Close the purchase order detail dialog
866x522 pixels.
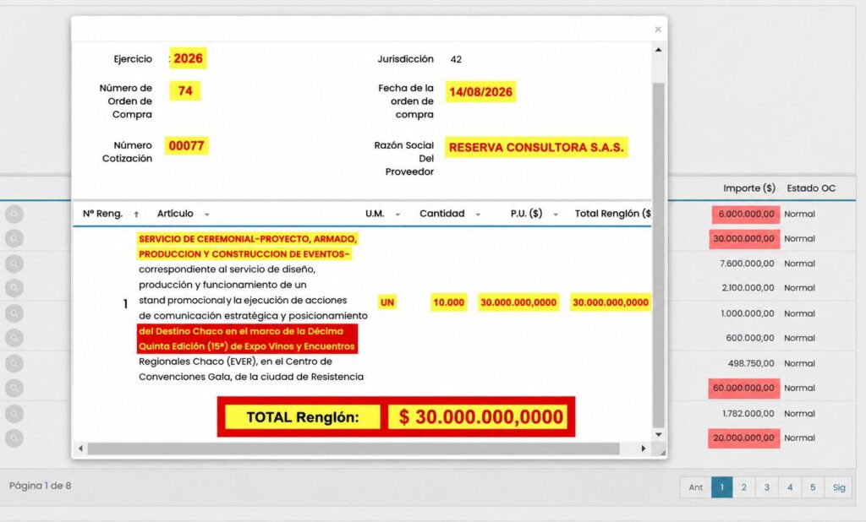(657, 30)
